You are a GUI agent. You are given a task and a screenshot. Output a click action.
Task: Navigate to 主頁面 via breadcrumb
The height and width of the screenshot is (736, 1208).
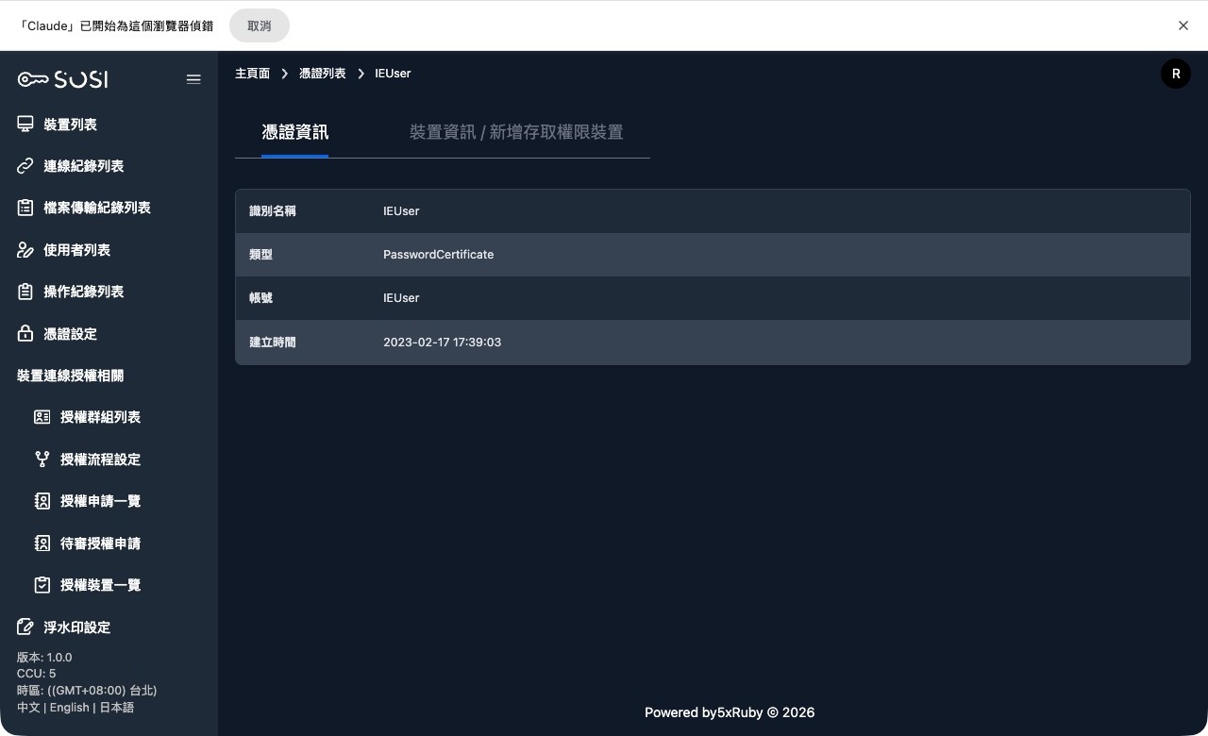coord(252,73)
